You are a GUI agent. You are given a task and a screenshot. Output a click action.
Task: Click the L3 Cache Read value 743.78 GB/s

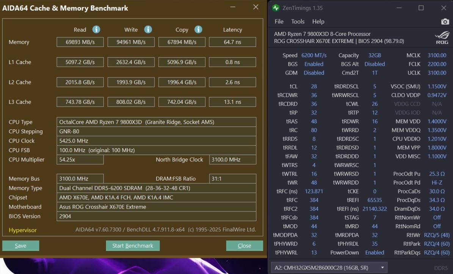80,102
